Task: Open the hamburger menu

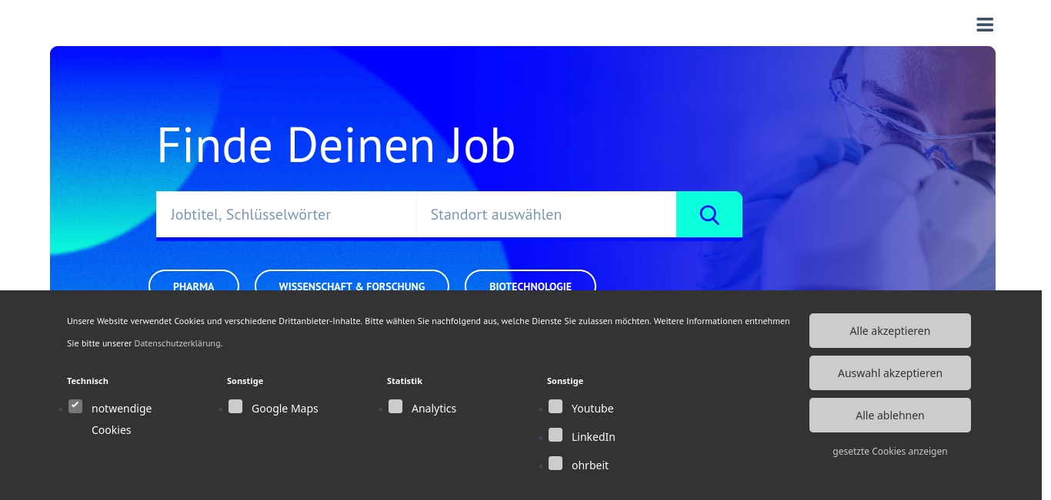Action: pyautogui.click(x=985, y=25)
